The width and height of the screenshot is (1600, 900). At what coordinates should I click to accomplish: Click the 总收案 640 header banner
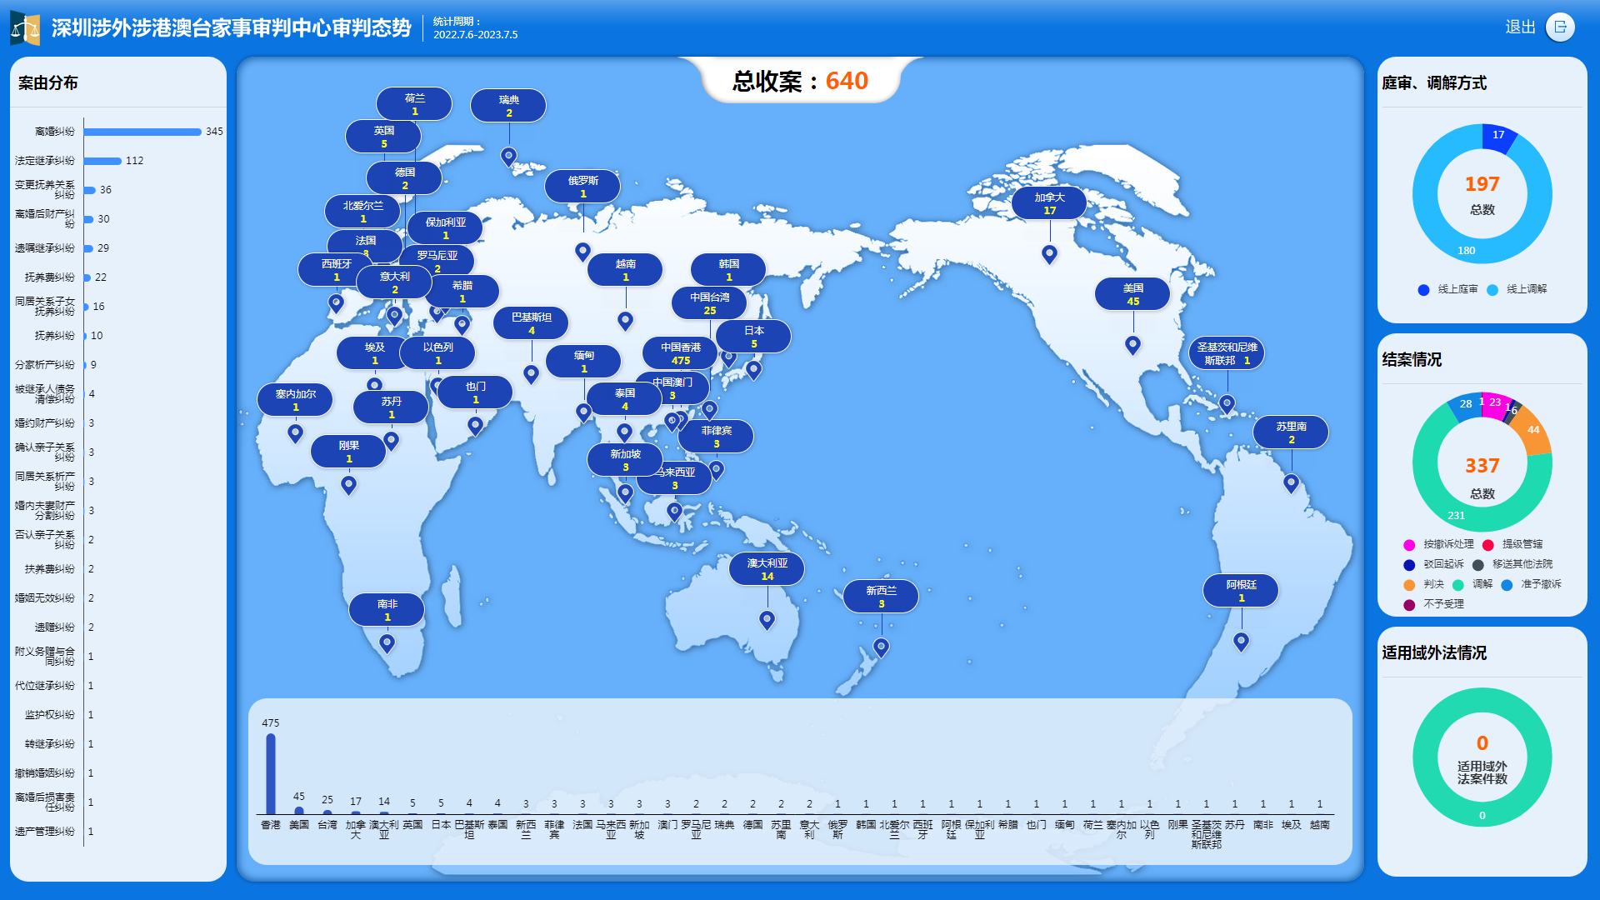(x=801, y=81)
